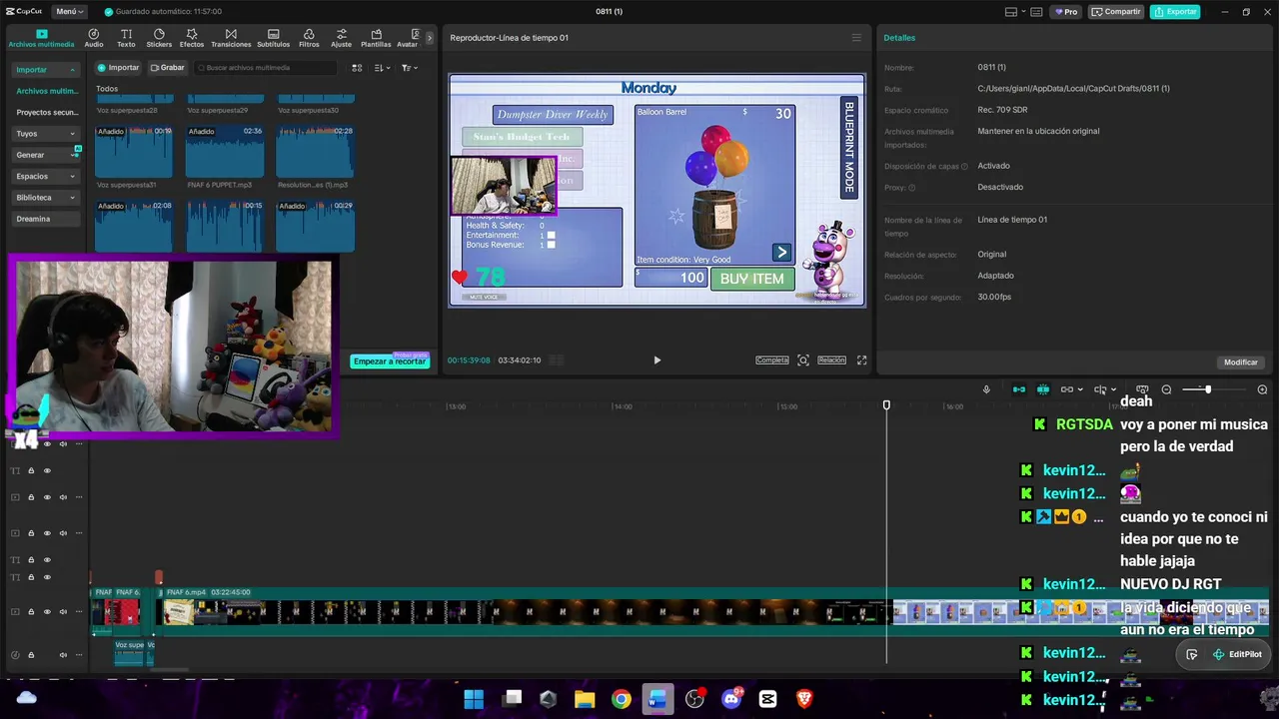Viewport: 1279px width, 719px height.
Task: Enter fullscreen preview in the player
Action: point(862,360)
